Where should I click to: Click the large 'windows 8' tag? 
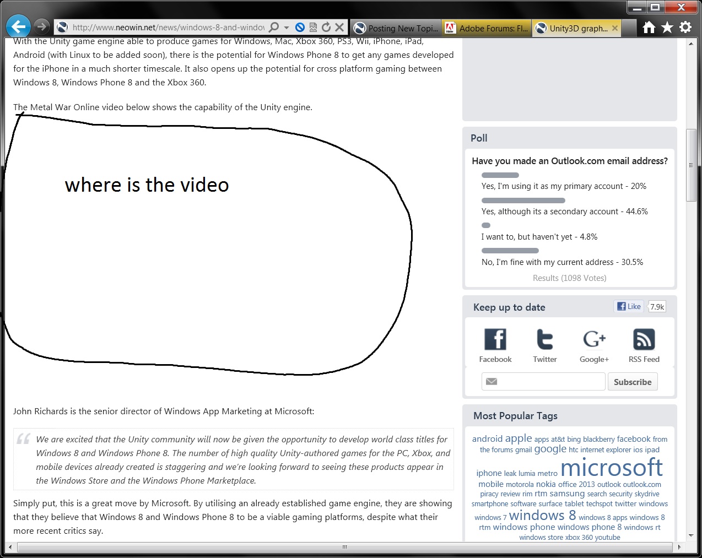click(x=542, y=516)
